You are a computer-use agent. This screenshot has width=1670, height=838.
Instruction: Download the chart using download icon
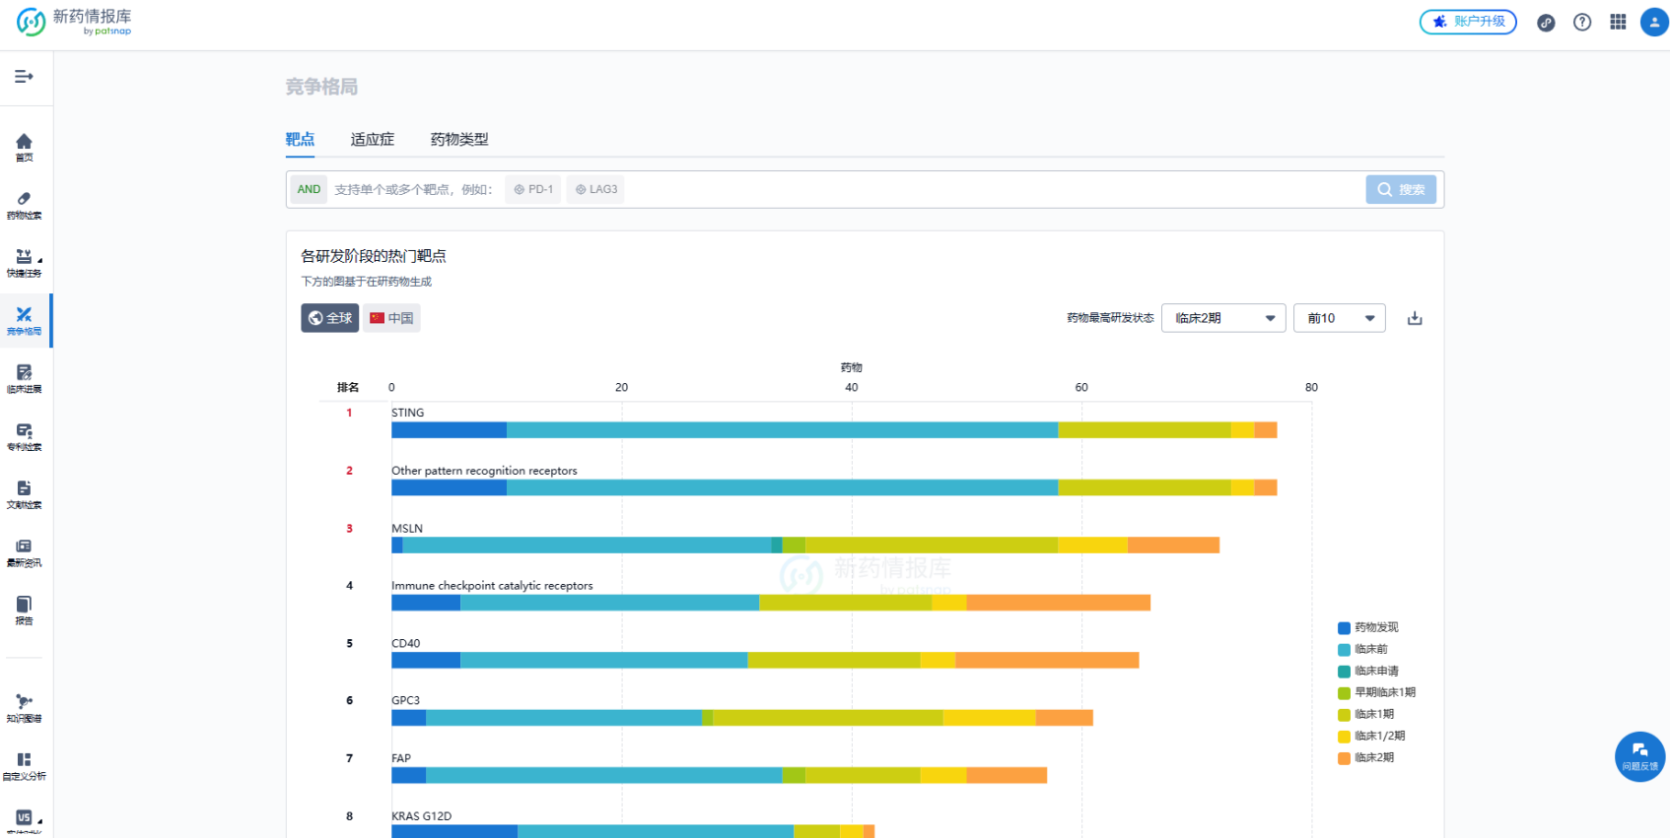(1415, 318)
